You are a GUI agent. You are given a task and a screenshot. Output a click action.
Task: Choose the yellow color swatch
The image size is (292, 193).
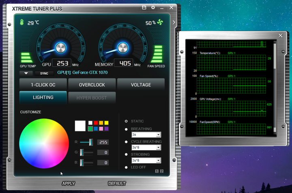pyautogui.click(x=106, y=123)
